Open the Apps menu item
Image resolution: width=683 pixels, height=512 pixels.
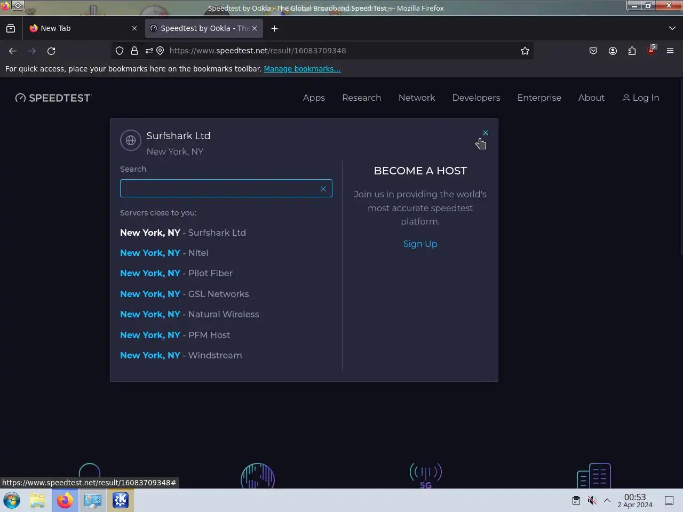tap(314, 98)
